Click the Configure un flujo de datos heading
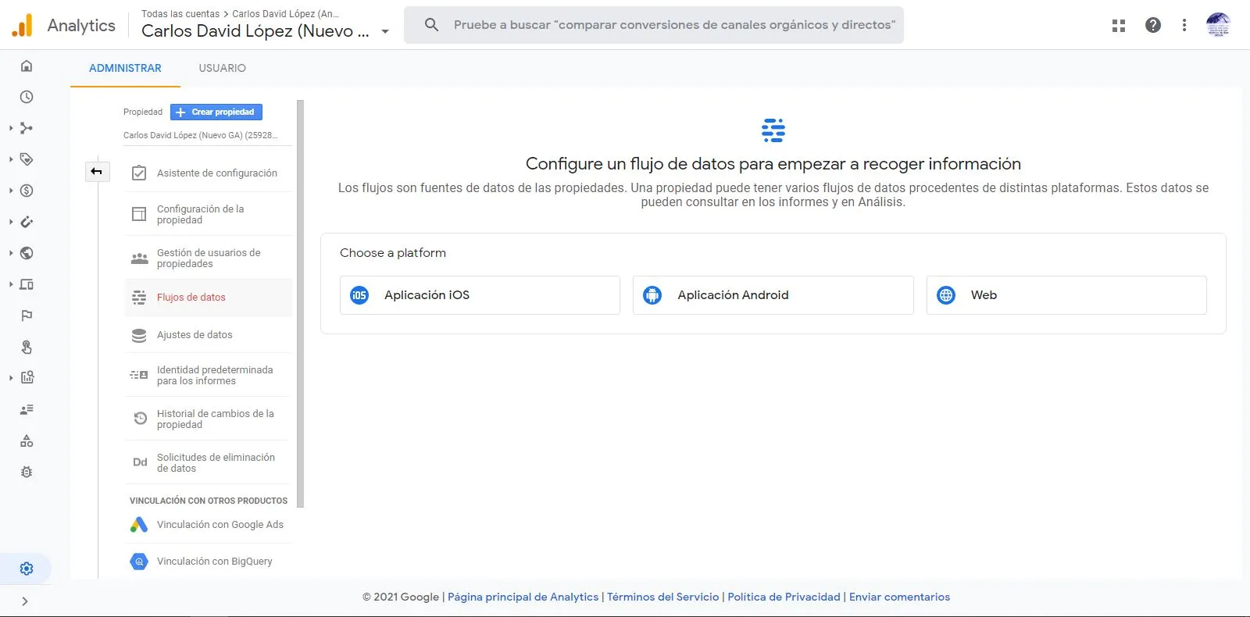 point(773,164)
